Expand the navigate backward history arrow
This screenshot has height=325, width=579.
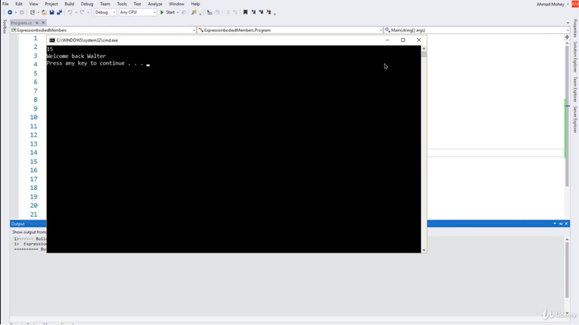coord(16,12)
